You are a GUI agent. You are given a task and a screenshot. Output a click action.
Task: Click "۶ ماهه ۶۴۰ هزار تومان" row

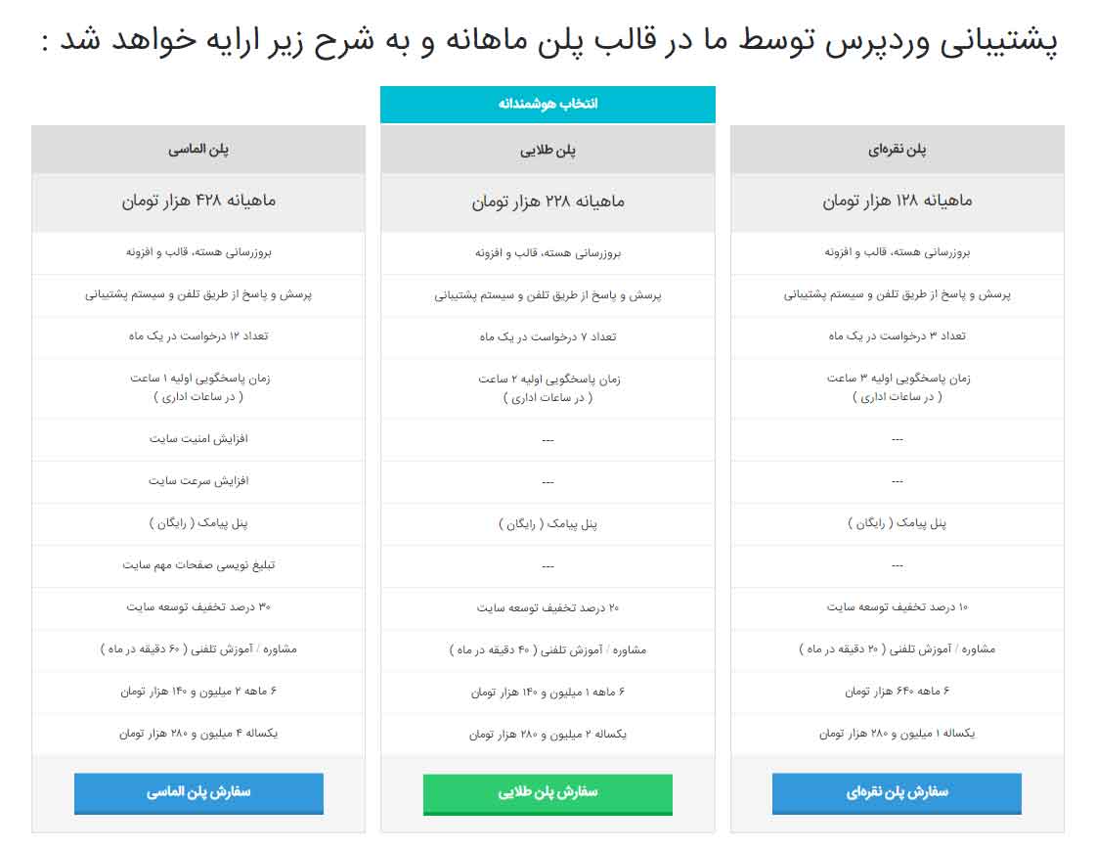click(897, 692)
